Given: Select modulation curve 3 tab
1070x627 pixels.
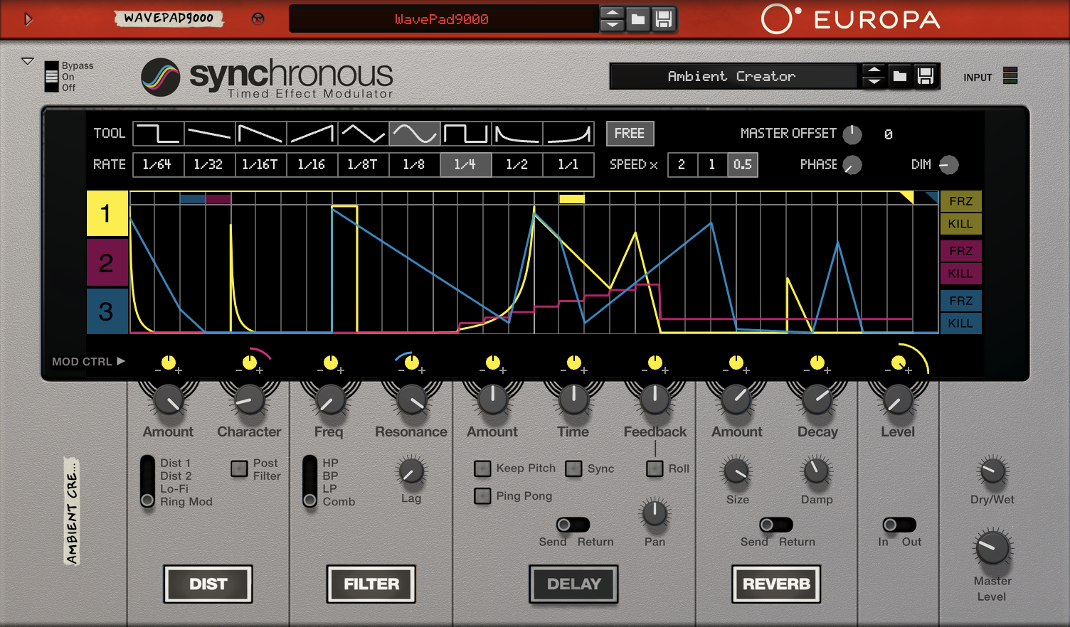Looking at the screenshot, I should (x=107, y=311).
